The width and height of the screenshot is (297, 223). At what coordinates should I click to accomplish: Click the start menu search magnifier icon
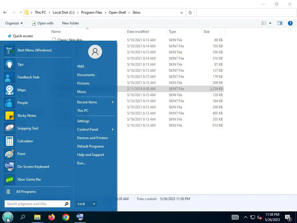click(x=66, y=204)
